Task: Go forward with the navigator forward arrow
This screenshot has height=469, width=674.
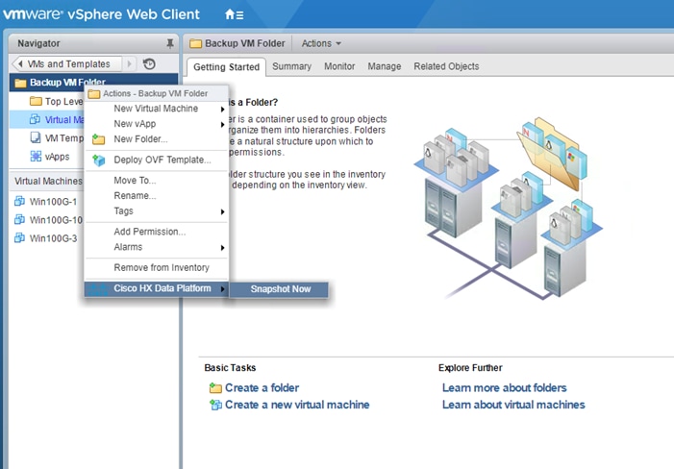Action: coord(129,64)
